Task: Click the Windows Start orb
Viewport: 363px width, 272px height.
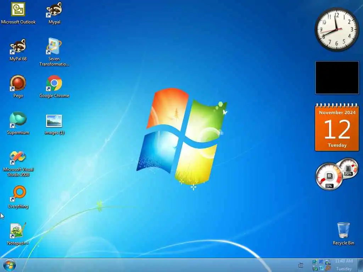Action: point(10,265)
